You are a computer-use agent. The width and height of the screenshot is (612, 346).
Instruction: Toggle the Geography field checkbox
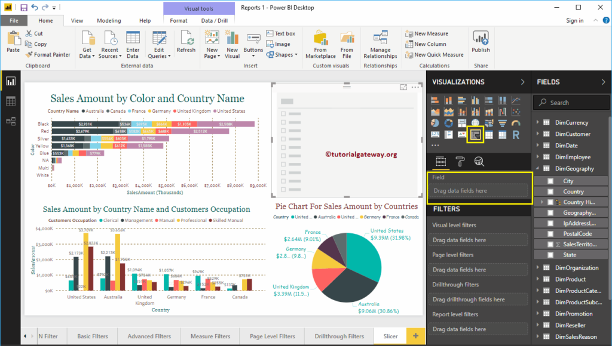click(550, 213)
